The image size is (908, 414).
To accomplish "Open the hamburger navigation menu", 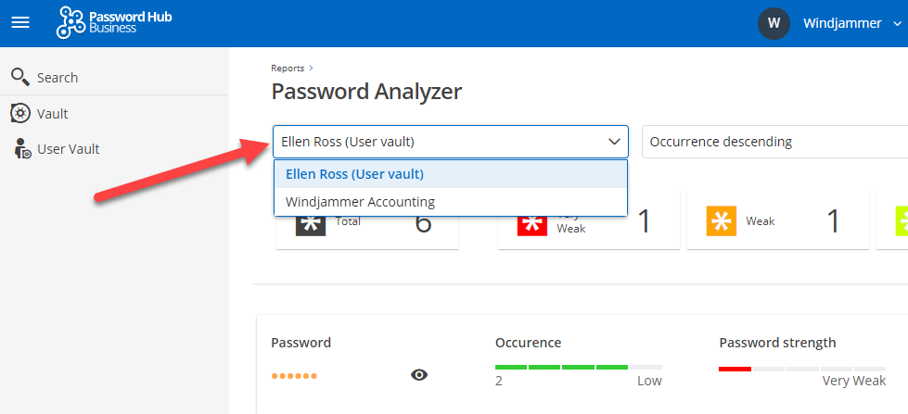I will 19,23.
